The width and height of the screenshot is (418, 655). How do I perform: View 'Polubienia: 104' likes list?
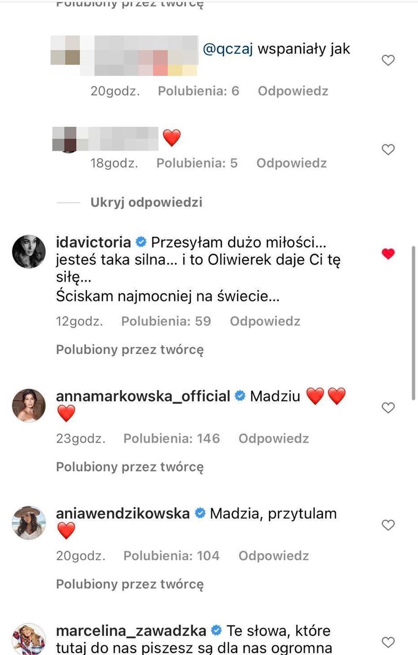[172, 556]
